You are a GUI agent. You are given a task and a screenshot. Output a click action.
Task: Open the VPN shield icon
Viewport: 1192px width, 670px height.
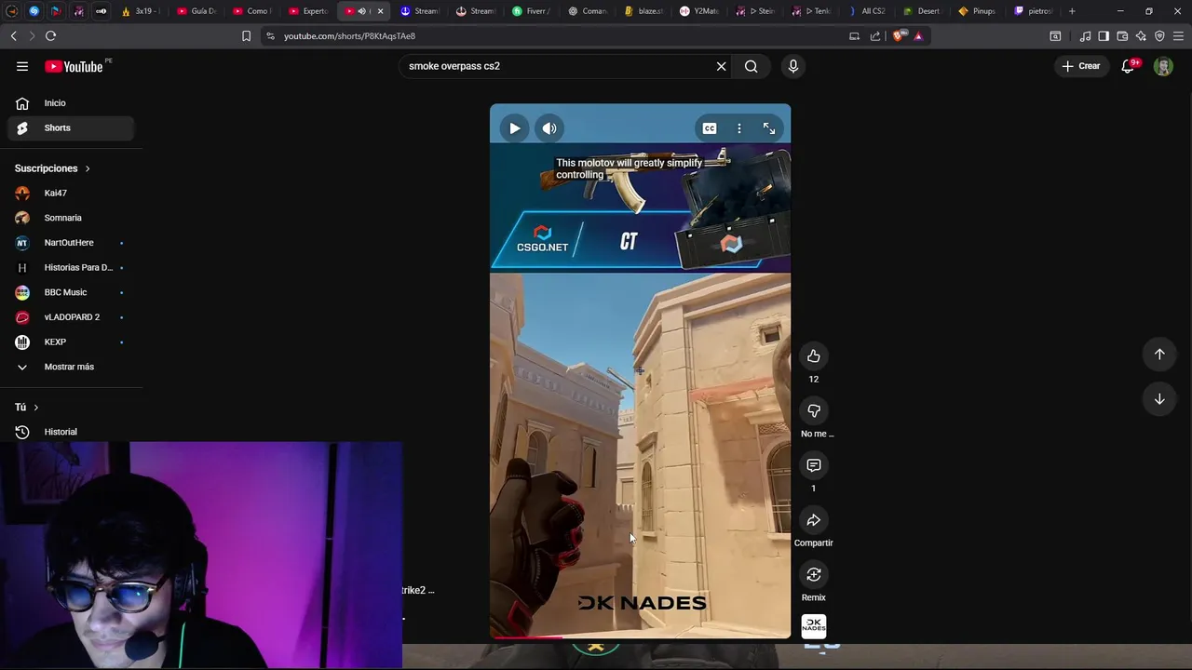(1159, 36)
